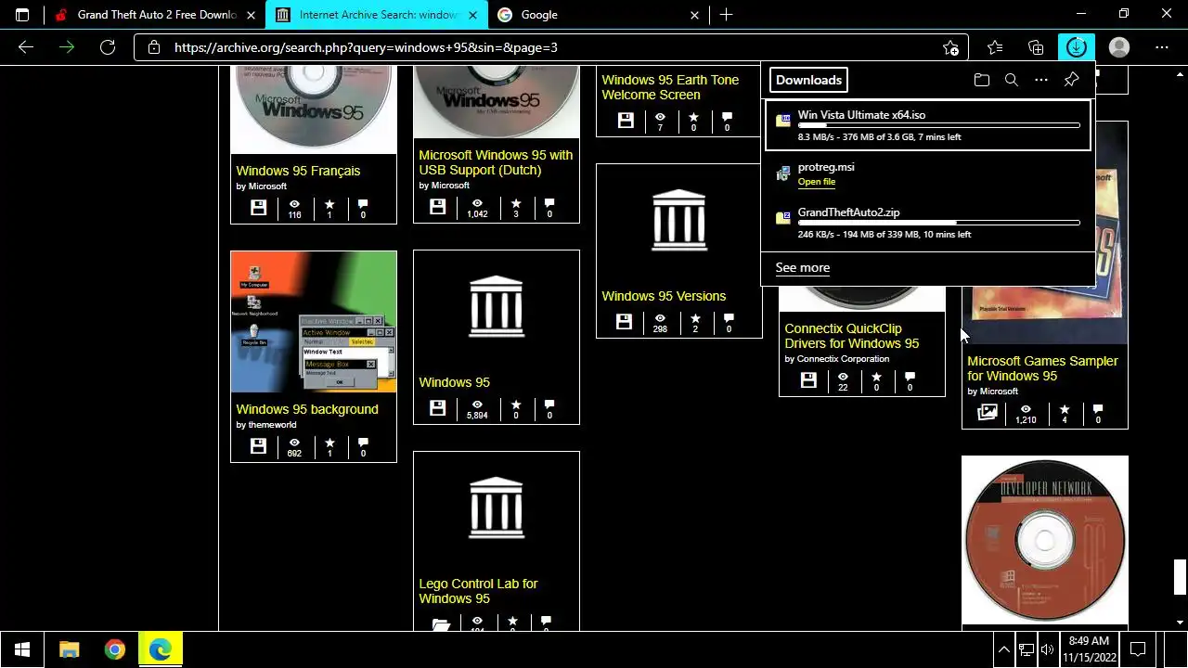1188x668 pixels.
Task: Click the protreg.msi file icon
Action: 783,172
